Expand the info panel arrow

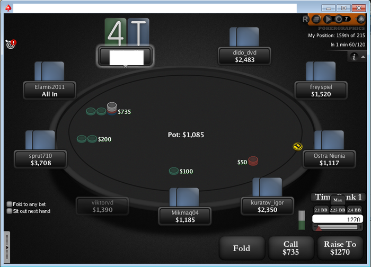(363, 57)
